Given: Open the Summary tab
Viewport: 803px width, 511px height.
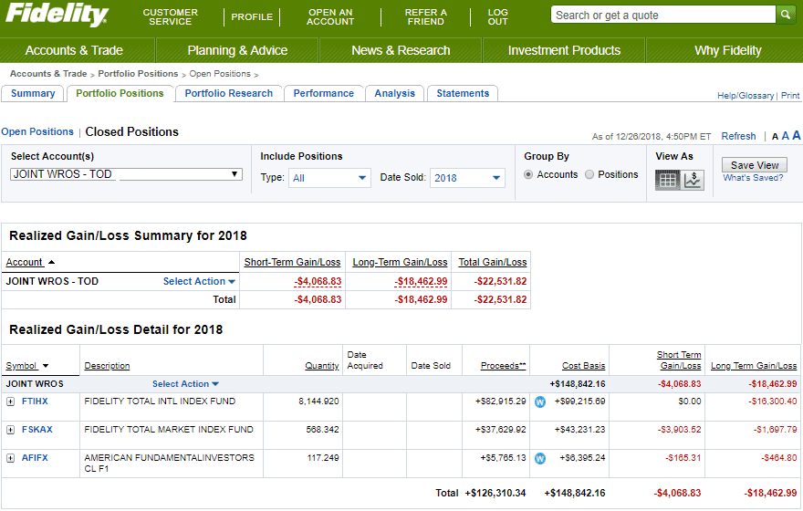Looking at the screenshot, I should (33, 93).
